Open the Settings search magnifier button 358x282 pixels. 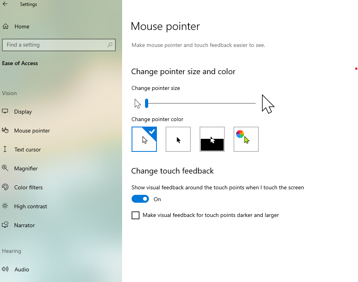(x=110, y=45)
